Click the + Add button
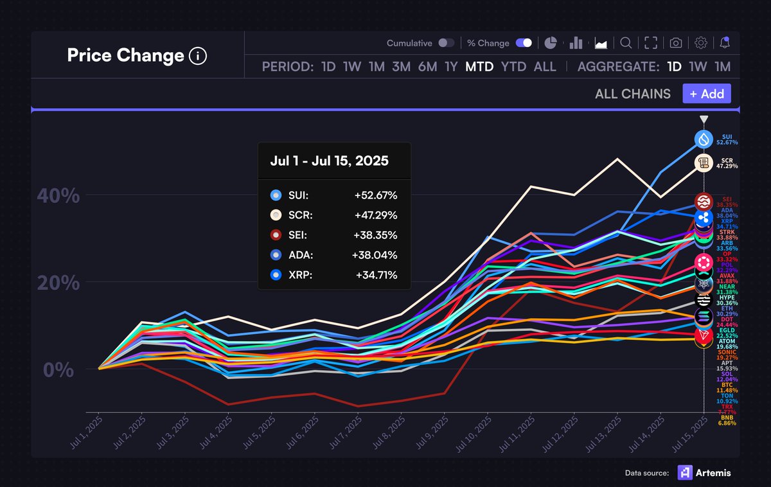This screenshot has width=771, height=487. click(707, 94)
